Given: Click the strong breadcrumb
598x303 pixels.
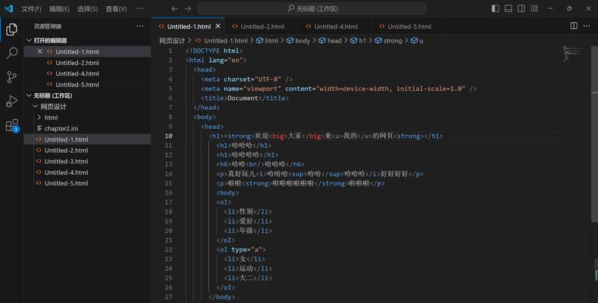Looking at the screenshot, I should coord(388,40).
